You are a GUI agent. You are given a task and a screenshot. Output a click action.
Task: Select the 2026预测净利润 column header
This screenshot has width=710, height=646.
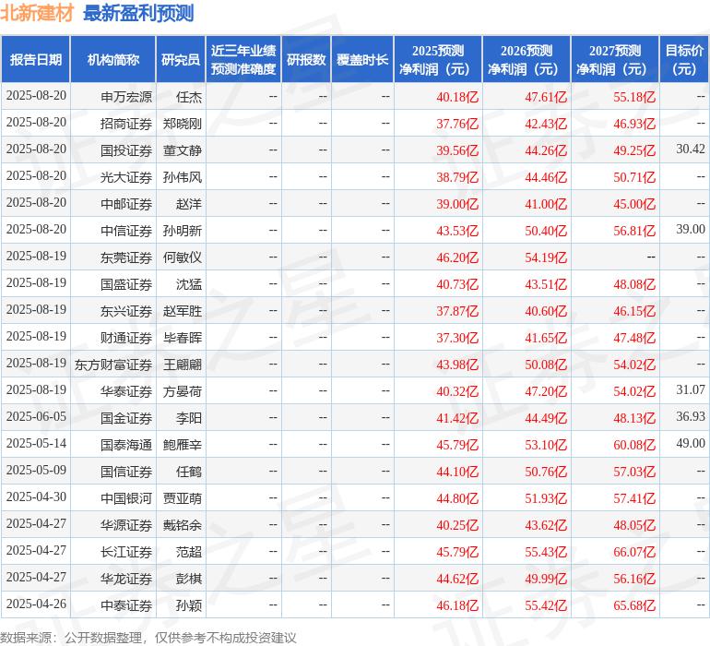tap(527, 59)
